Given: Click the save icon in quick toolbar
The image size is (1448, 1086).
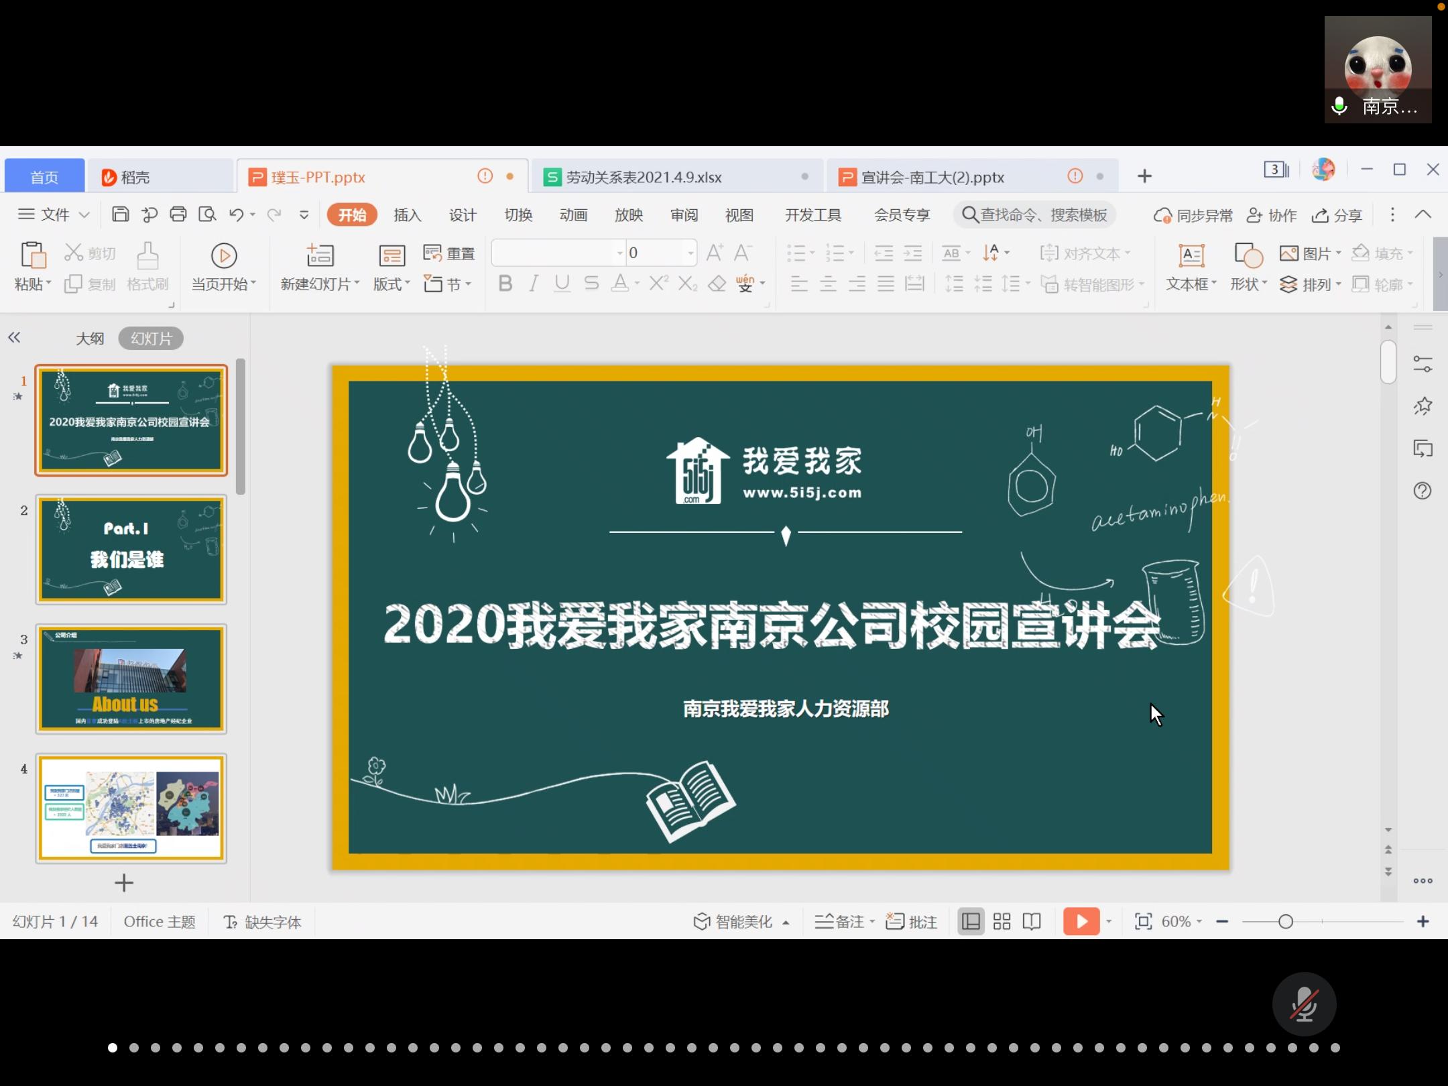Looking at the screenshot, I should click(120, 215).
